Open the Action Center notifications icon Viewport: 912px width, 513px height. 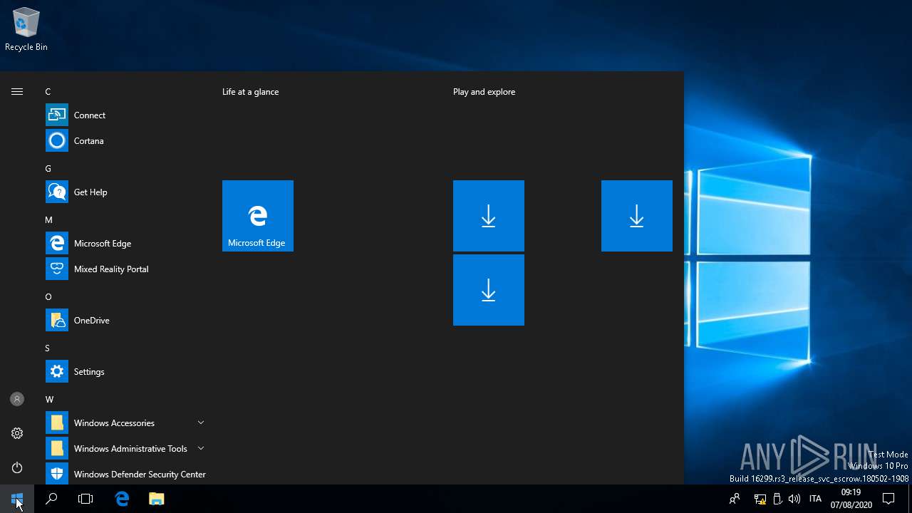pos(888,499)
